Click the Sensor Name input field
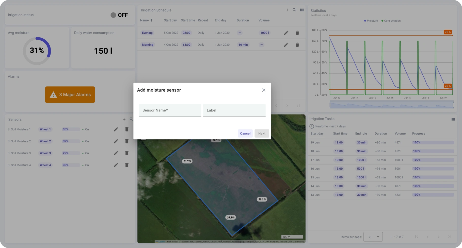Screen dimensions: 462x248 point(170,110)
